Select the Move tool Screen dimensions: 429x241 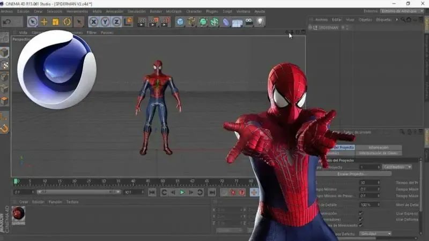pos(44,22)
